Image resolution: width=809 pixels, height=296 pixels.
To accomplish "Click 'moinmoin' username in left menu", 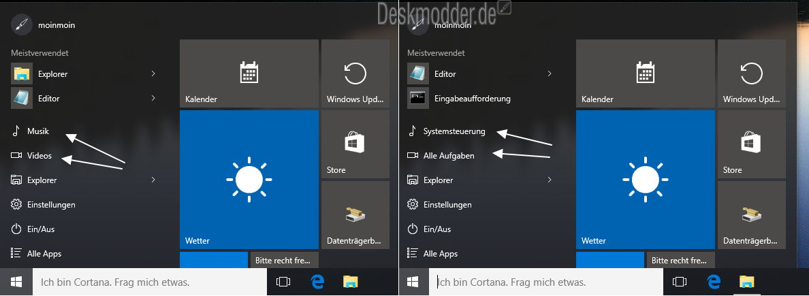I will coord(57,24).
